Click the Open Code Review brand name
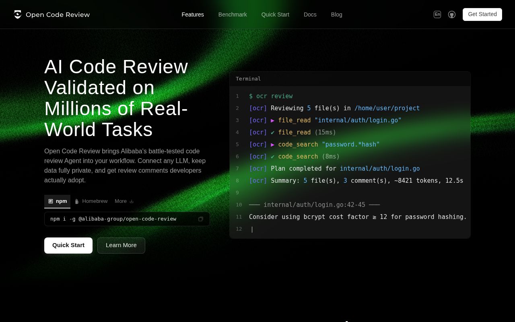 coord(58,14)
